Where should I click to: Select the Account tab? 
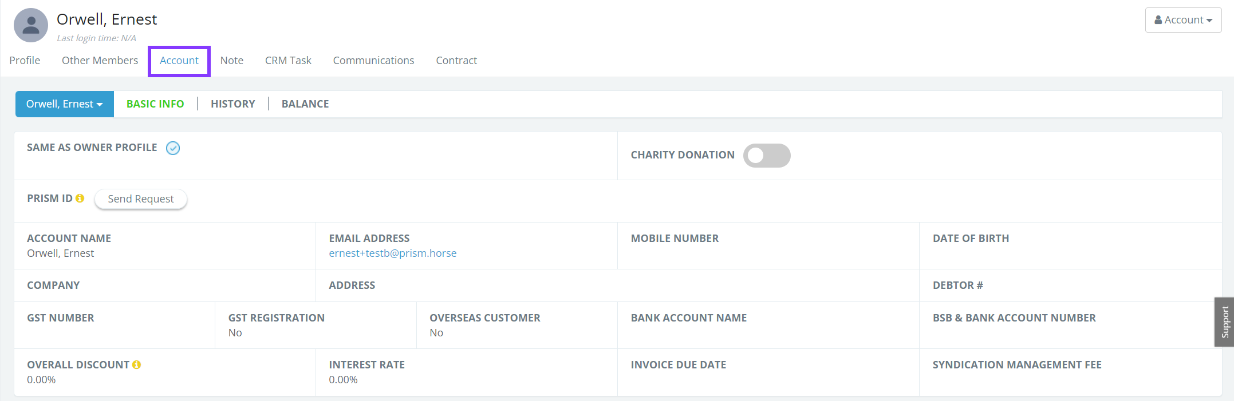(179, 61)
